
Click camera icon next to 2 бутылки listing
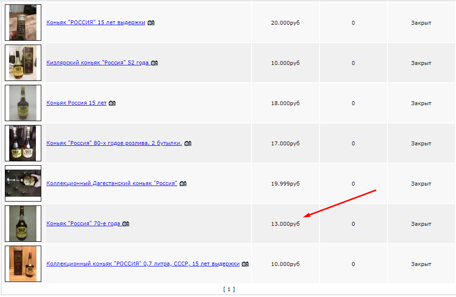[188, 143]
